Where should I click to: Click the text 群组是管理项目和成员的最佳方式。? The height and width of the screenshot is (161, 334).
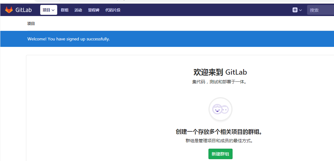219,141
